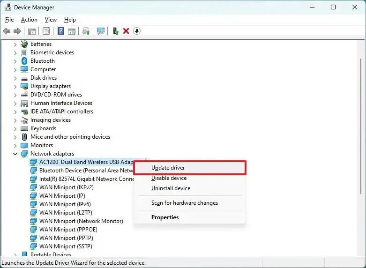Expand the Biometric devices chevron
The width and height of the screenshot is (366, 268).
(x=15, y=52)
